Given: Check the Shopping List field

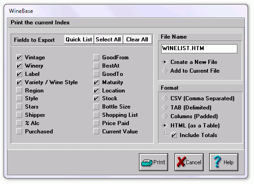Looking at the screenshot, I should pos(96,115).
